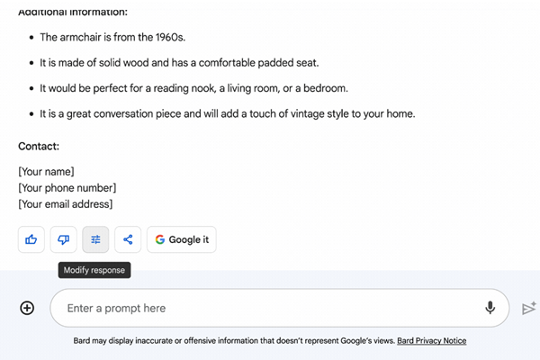The height and width of the screenshot is (360, 540).
Task: Click the [Your phone number] placeholder text
Action: (x=67, y=188)
